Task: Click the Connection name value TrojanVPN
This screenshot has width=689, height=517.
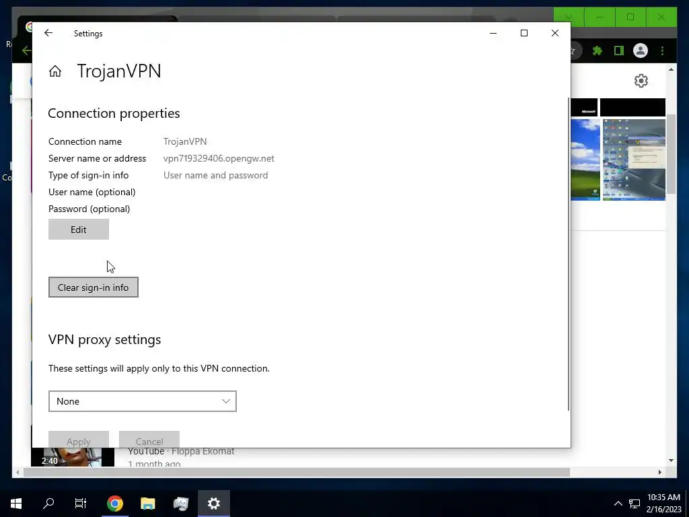Action: tap(185, 141)
